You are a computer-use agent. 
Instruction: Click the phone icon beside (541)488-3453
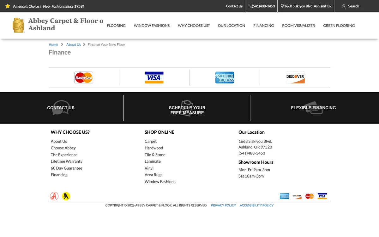250,6
